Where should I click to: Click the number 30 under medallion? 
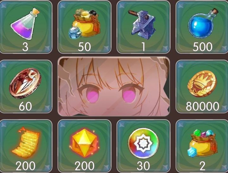click(143, 166)
